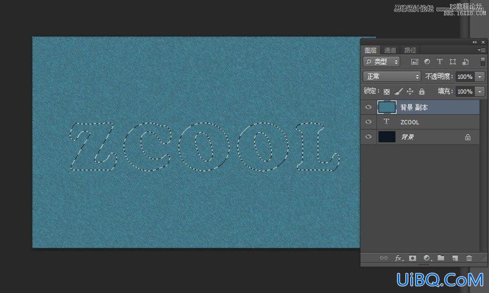This screenshot has width=489, height=293.
Task: Select the ZCOOL layer name
Action: pos(410,122)
